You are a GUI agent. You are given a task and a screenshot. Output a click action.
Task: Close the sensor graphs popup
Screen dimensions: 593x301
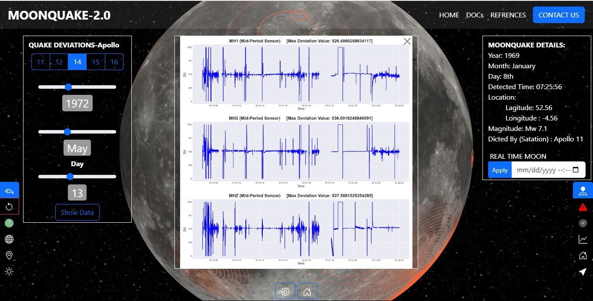[x=407, y=41]
